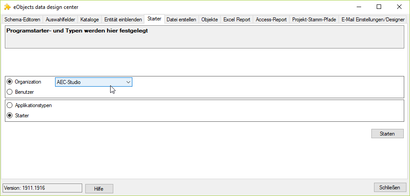Viewport: 410px width, 196px height.
Task: Go to the Projekt-Stamm-Pfade tab
Action: (x=314, y=20)
